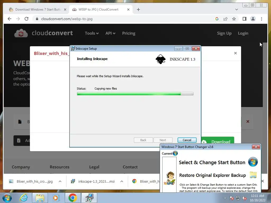Click the Login link
This screenshot has height=203, width=271.
243,33
